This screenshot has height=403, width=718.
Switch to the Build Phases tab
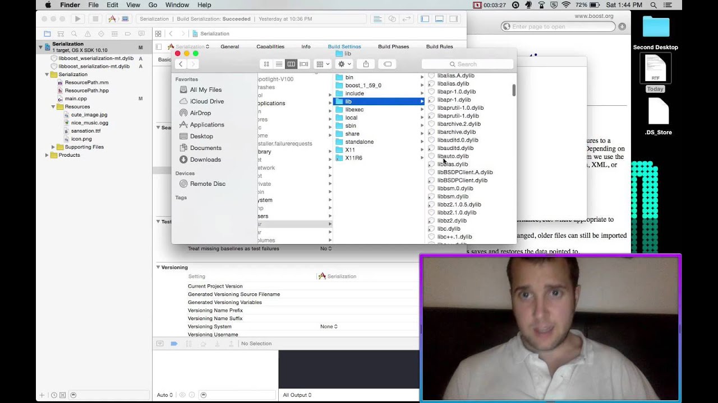tap(393, 47)
